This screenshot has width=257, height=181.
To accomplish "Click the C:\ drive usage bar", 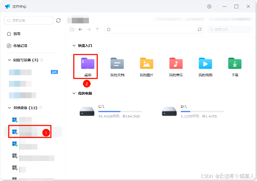I will pyautogui.click(x=120, y=111).
